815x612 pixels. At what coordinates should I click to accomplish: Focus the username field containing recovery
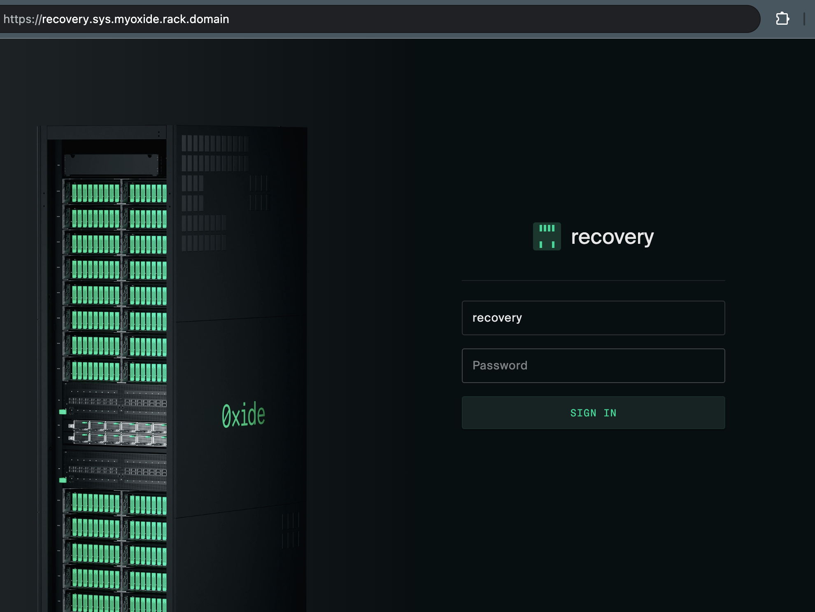[593, 318]
